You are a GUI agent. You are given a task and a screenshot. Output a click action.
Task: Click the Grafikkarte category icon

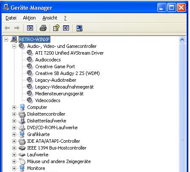pos(22,134)
